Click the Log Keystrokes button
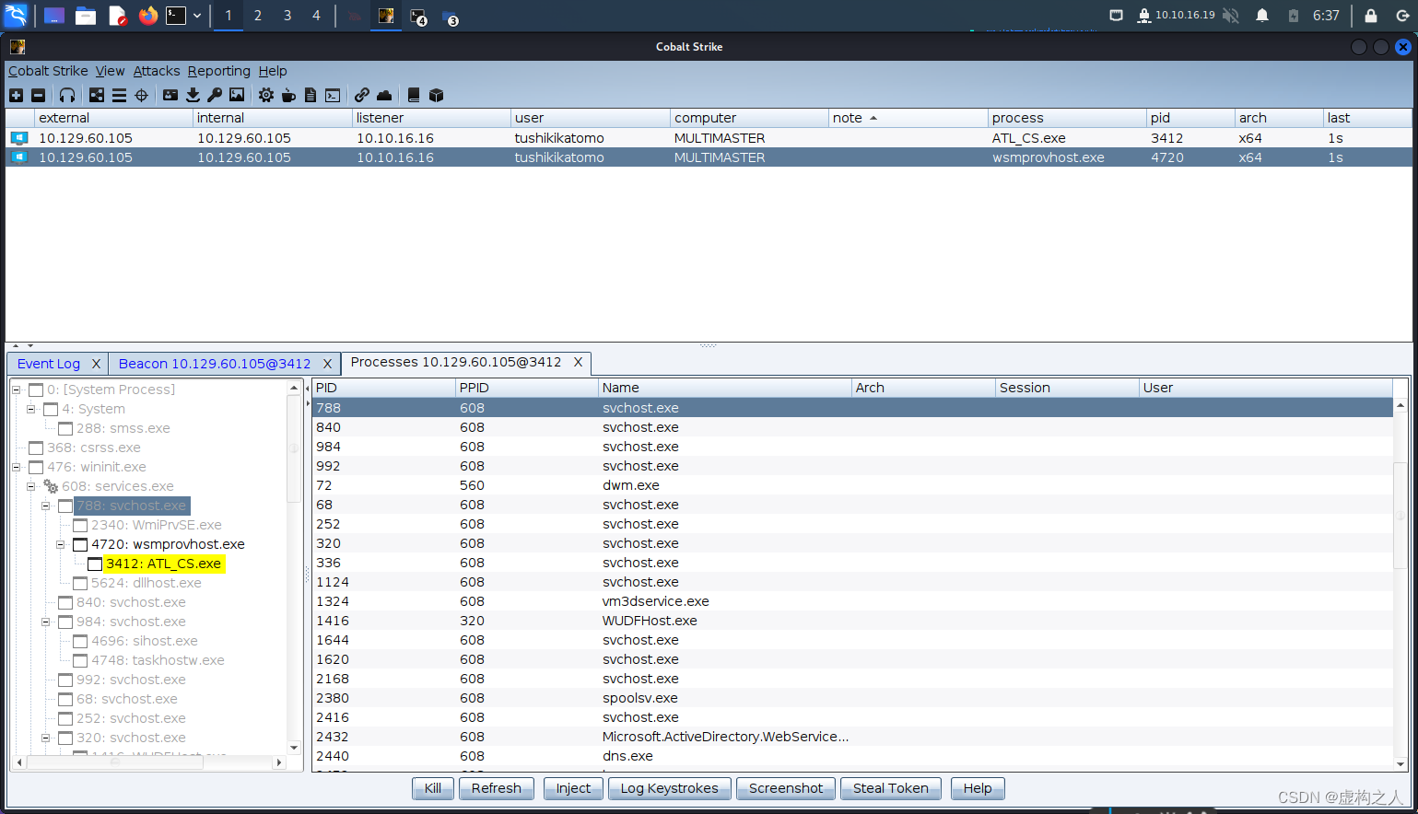Viewport: 1418px width, 814px height. pos(669,788)
